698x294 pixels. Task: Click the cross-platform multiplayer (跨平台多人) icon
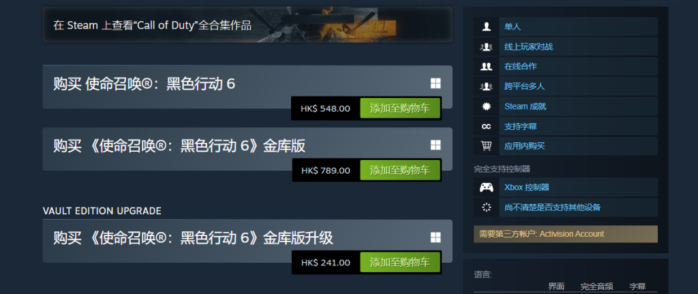(486, 86)
